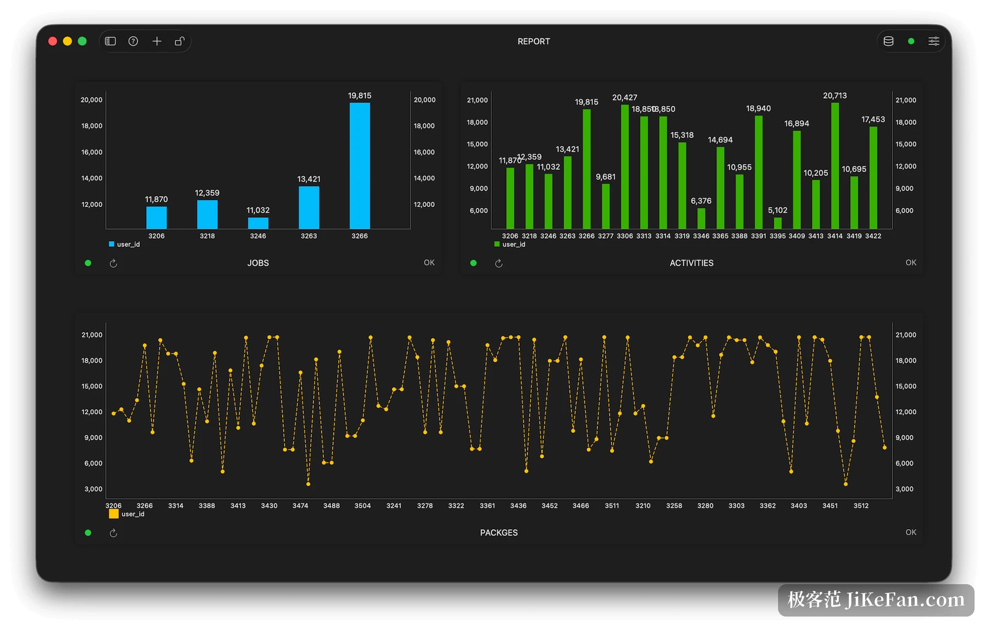Select the 5,102 green bar in ACTIVITIES
988x630 pixels.
click(778, 223)
